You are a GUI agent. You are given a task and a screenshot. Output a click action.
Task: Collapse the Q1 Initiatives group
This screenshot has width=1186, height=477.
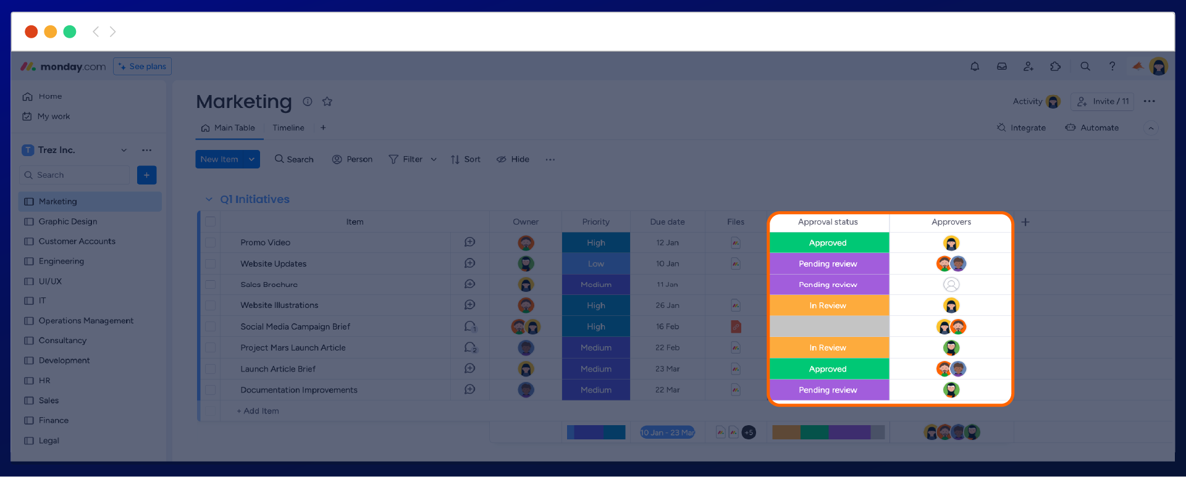209,199
